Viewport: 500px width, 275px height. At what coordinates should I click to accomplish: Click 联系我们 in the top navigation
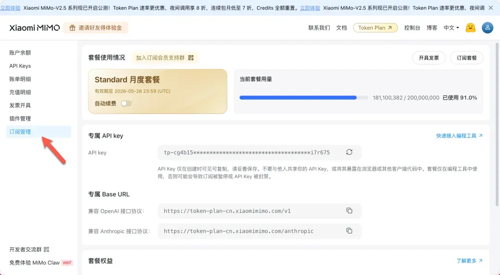(x=319, y=28)
